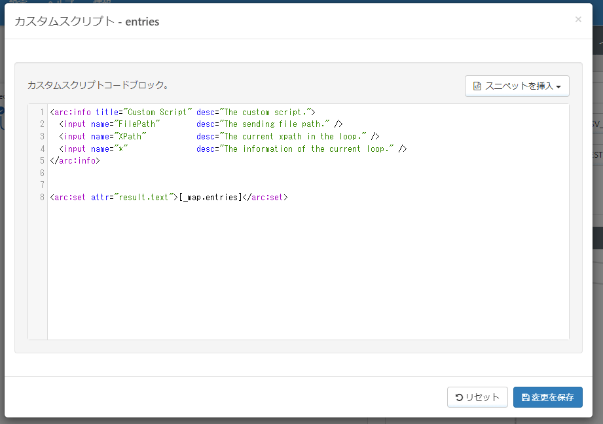Save the script with 変更を保存
The width and height of the screenshot is (603, 424).
[x=547, y=397]
